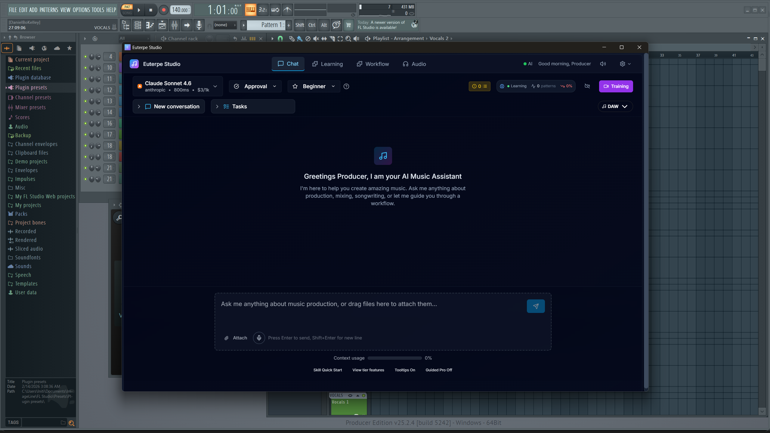Toggle the green LED of channel 4

85,57
